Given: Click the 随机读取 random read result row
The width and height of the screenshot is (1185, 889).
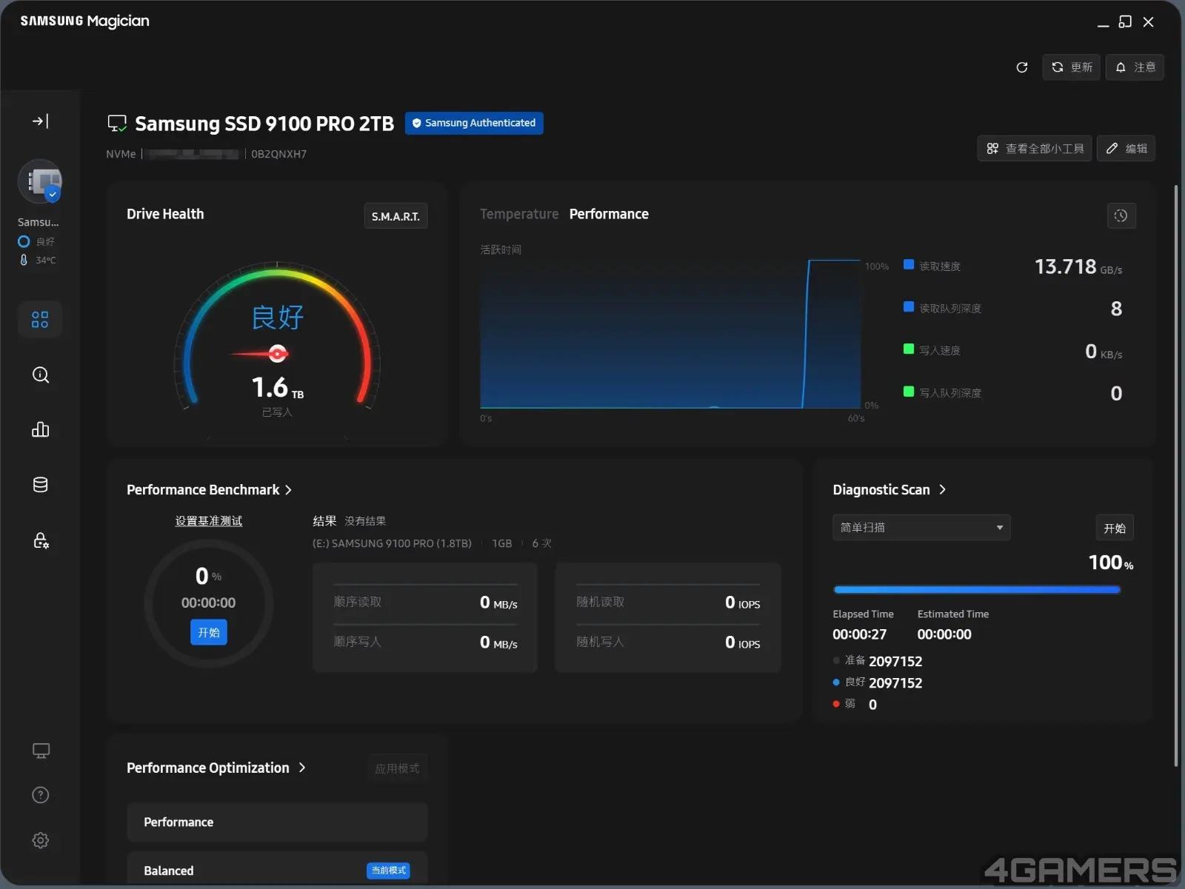Looking at the screenshot, I should pyautogui.click(x=668, y=603).
